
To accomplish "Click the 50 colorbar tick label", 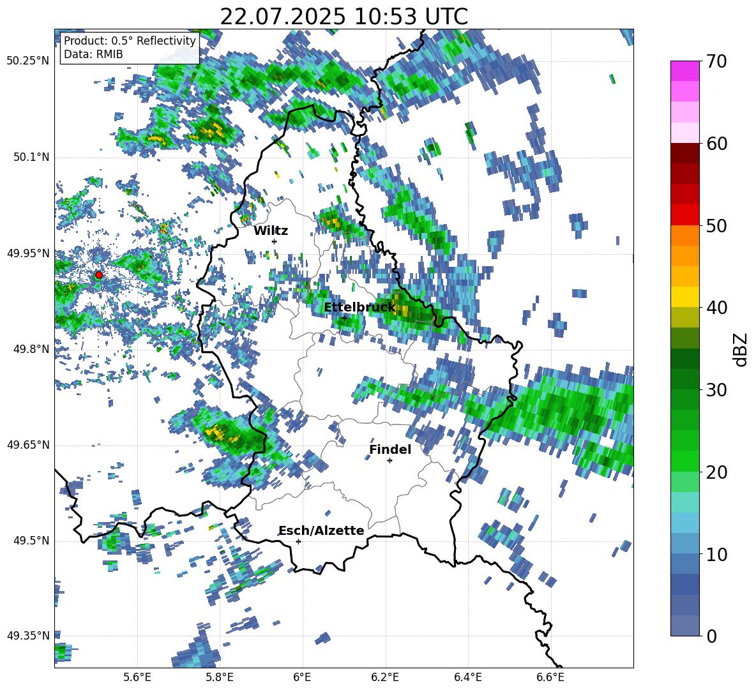I will coord(716,225).
